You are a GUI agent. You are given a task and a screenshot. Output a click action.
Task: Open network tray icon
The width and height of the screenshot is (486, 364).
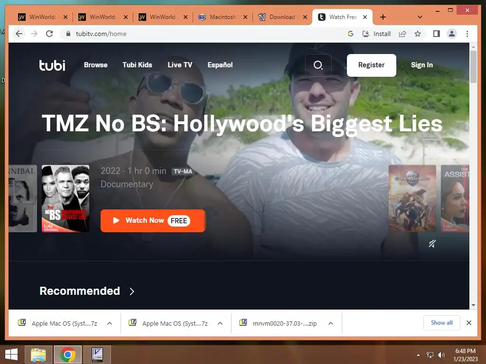[x=430, y=355]
